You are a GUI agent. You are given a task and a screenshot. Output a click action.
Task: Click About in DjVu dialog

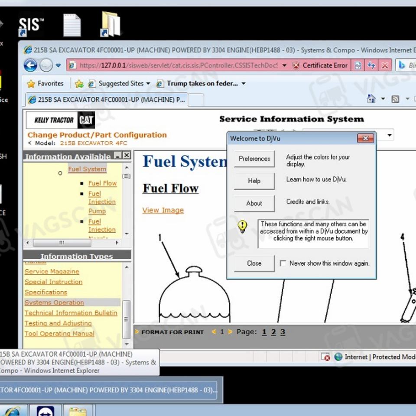point(254,203)
